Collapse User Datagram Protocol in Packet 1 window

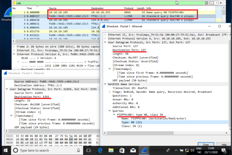click(105, 42)
